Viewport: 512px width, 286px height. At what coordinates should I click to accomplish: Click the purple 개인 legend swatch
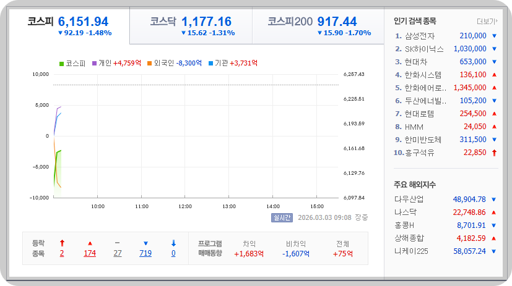(x=94, y=63)
